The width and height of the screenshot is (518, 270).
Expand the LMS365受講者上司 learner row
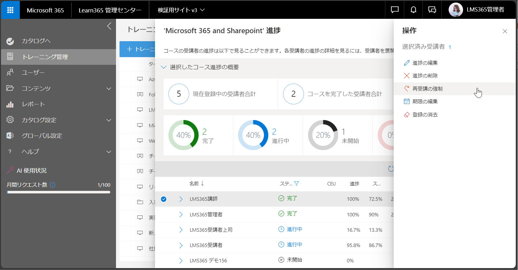click(x=181, y=230)
